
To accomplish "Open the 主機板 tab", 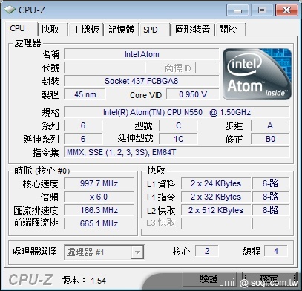I will [85, 30].
